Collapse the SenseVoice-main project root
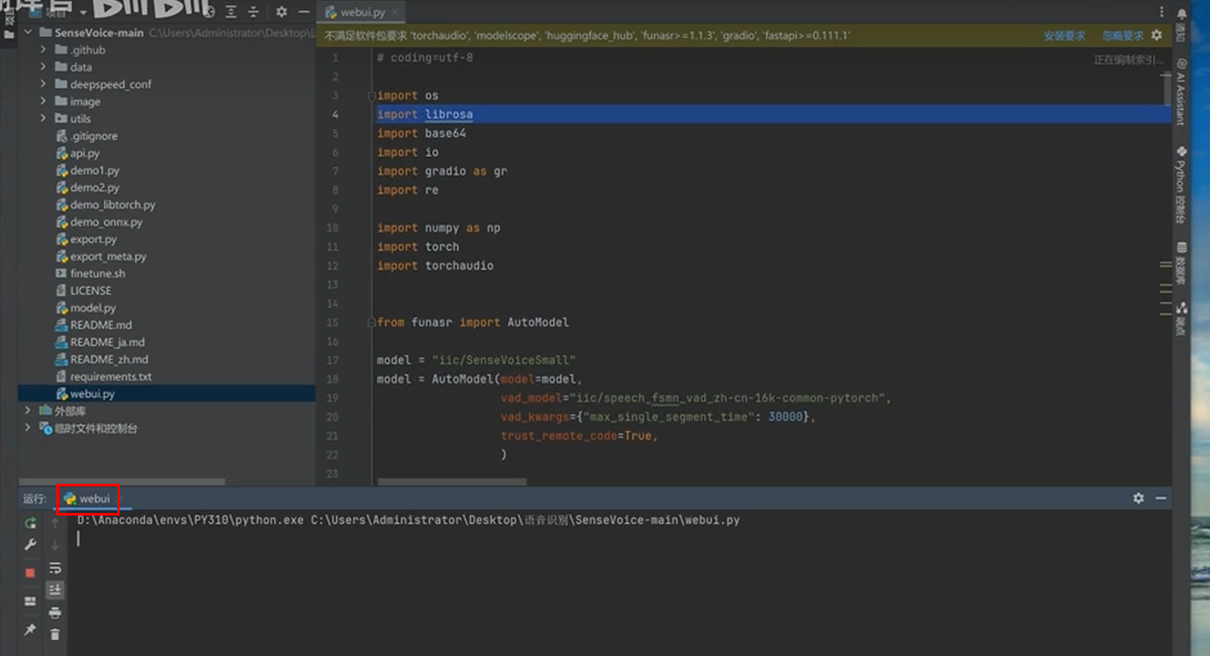 (x=28, y=32)
